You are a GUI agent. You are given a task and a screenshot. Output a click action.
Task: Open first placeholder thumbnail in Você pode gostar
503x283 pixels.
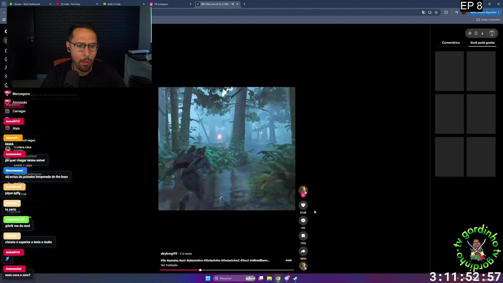449,71
